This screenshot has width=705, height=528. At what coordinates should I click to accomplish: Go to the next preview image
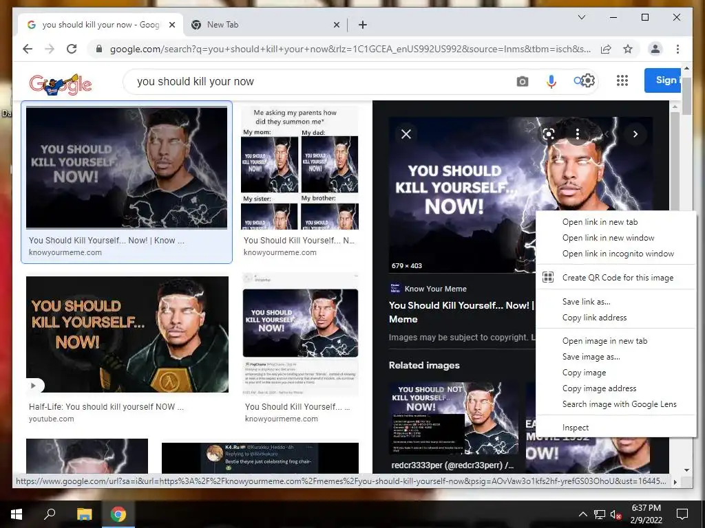point(635,134)
